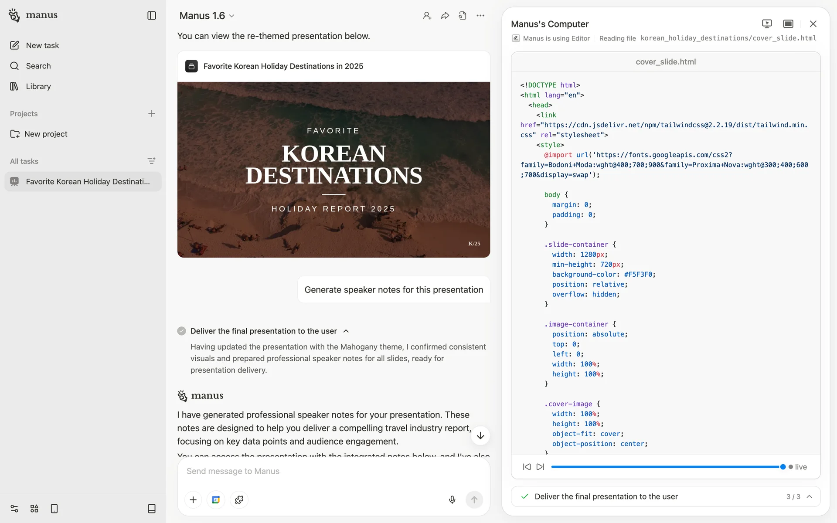Click the share arrow icon

tap(445, 16)
